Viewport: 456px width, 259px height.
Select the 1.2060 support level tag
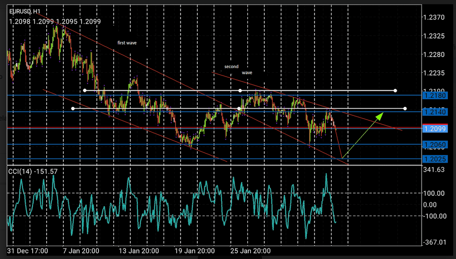pos(434,145)
